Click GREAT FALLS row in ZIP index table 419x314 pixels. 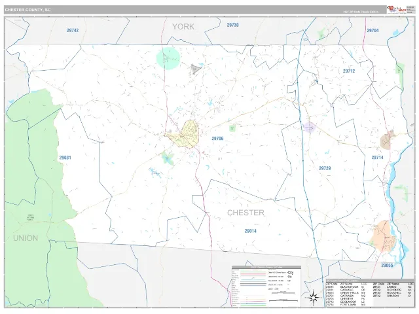click(x=346, y=293)
